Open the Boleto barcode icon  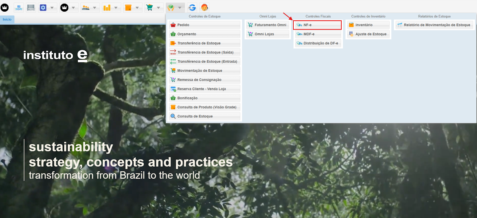[x=31, y=7]
